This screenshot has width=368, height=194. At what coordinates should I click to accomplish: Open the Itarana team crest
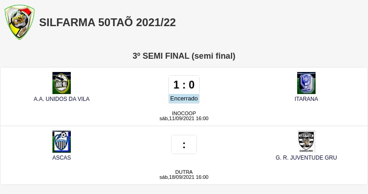[306, 83]
